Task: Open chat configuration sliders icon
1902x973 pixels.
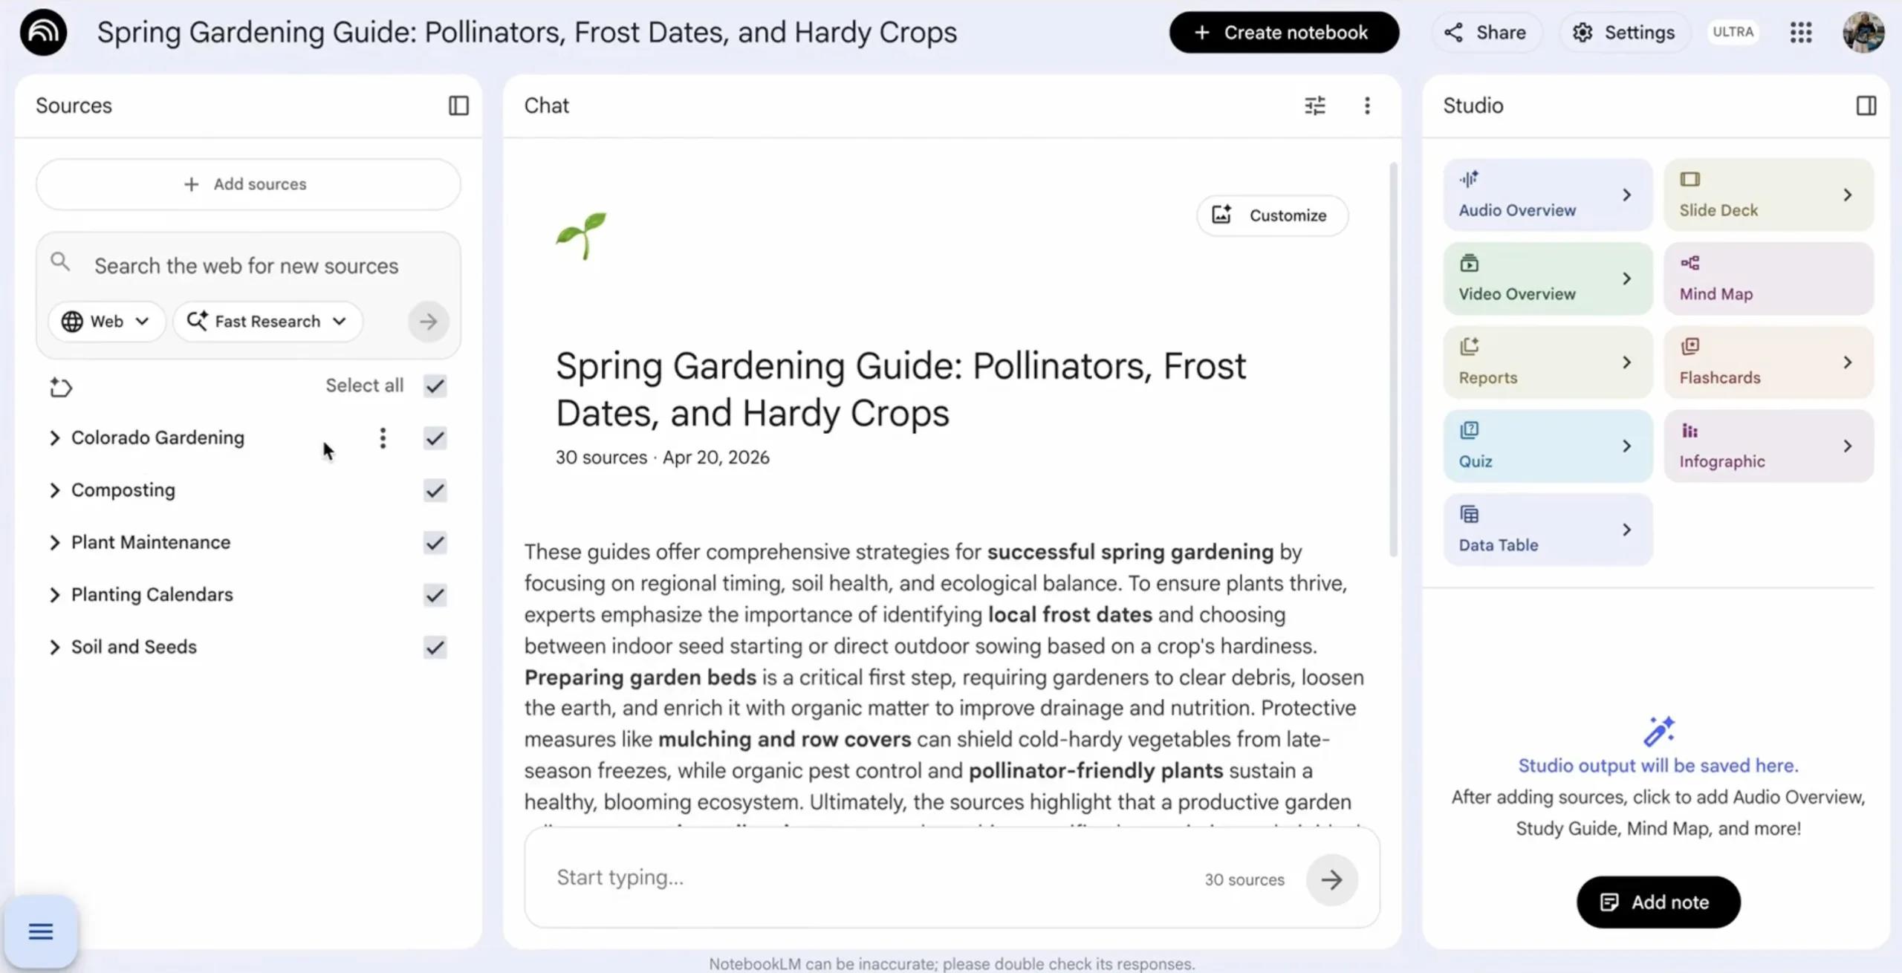Action: pyautogui.click(x=1314, y=105)
